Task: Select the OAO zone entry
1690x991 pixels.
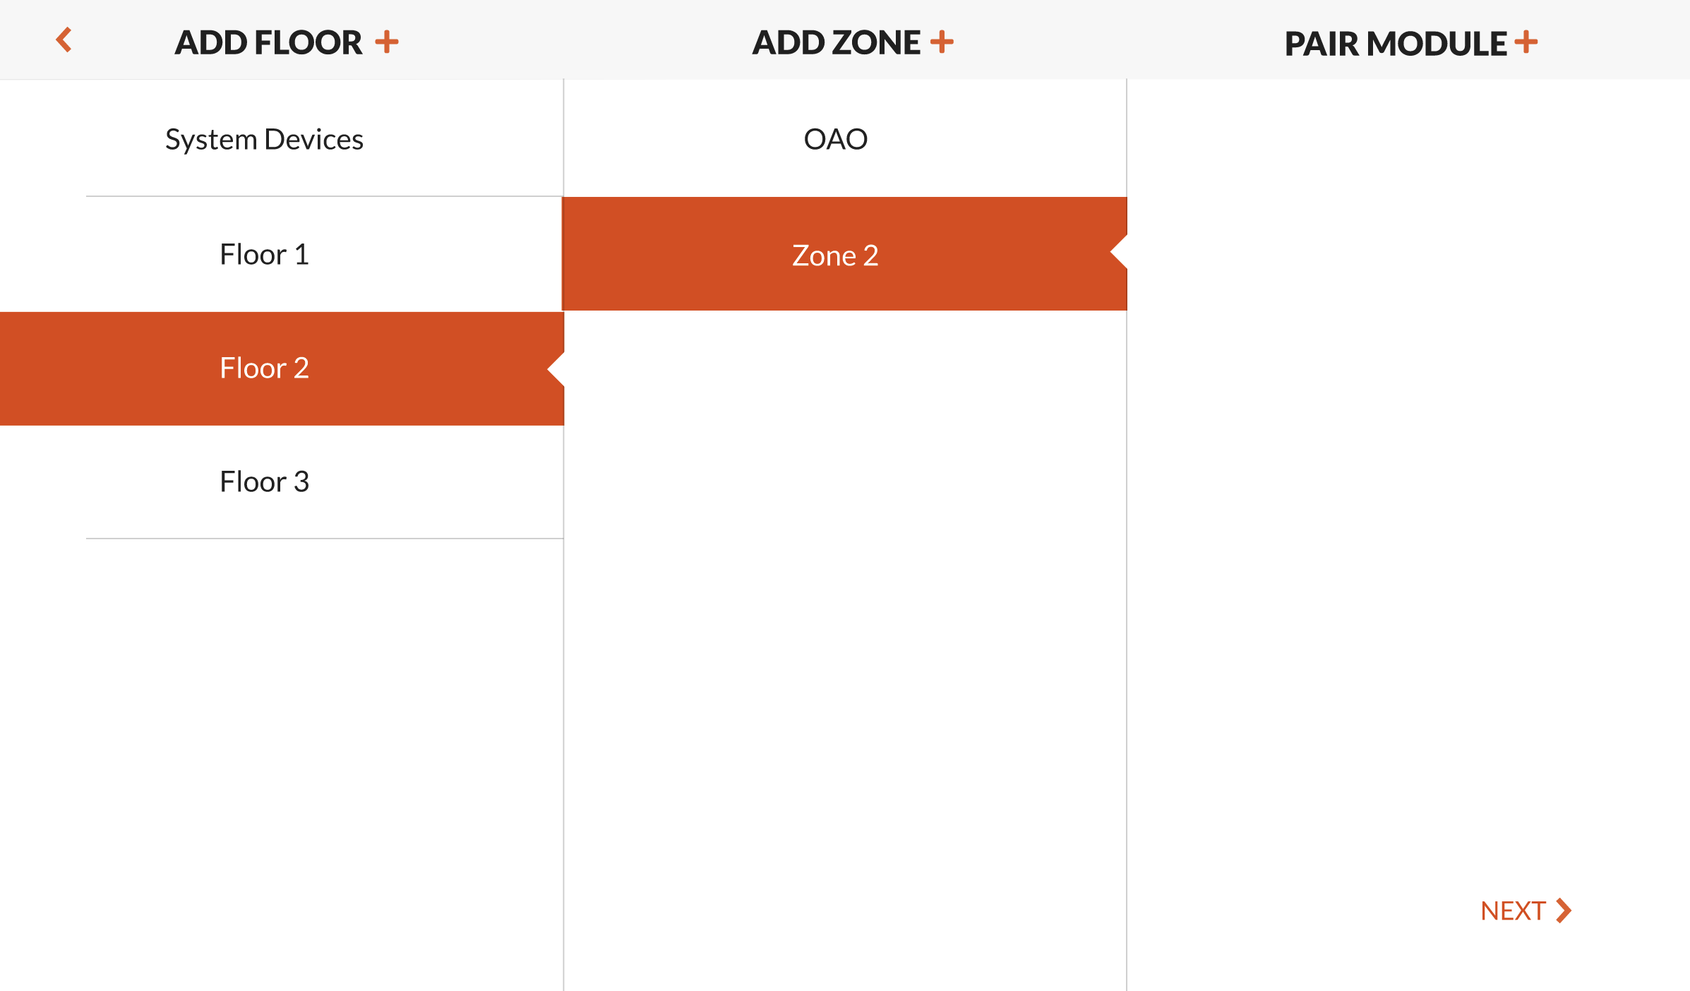Action: [x=845, y=138]
